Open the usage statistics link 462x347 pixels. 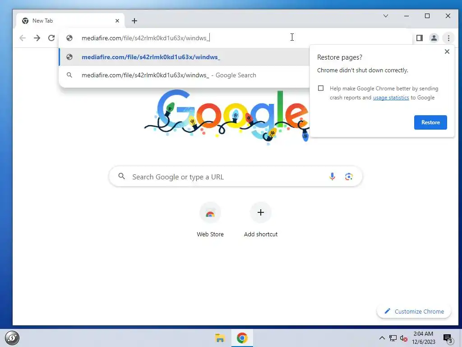point(391,98)
